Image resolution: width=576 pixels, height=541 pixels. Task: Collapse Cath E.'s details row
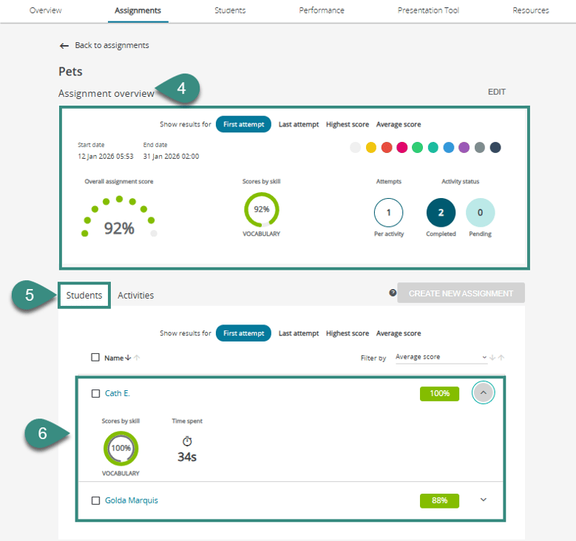click(483, 392)
